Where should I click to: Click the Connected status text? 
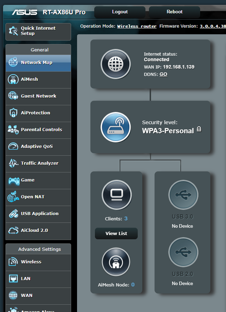(x=156, y=60)
